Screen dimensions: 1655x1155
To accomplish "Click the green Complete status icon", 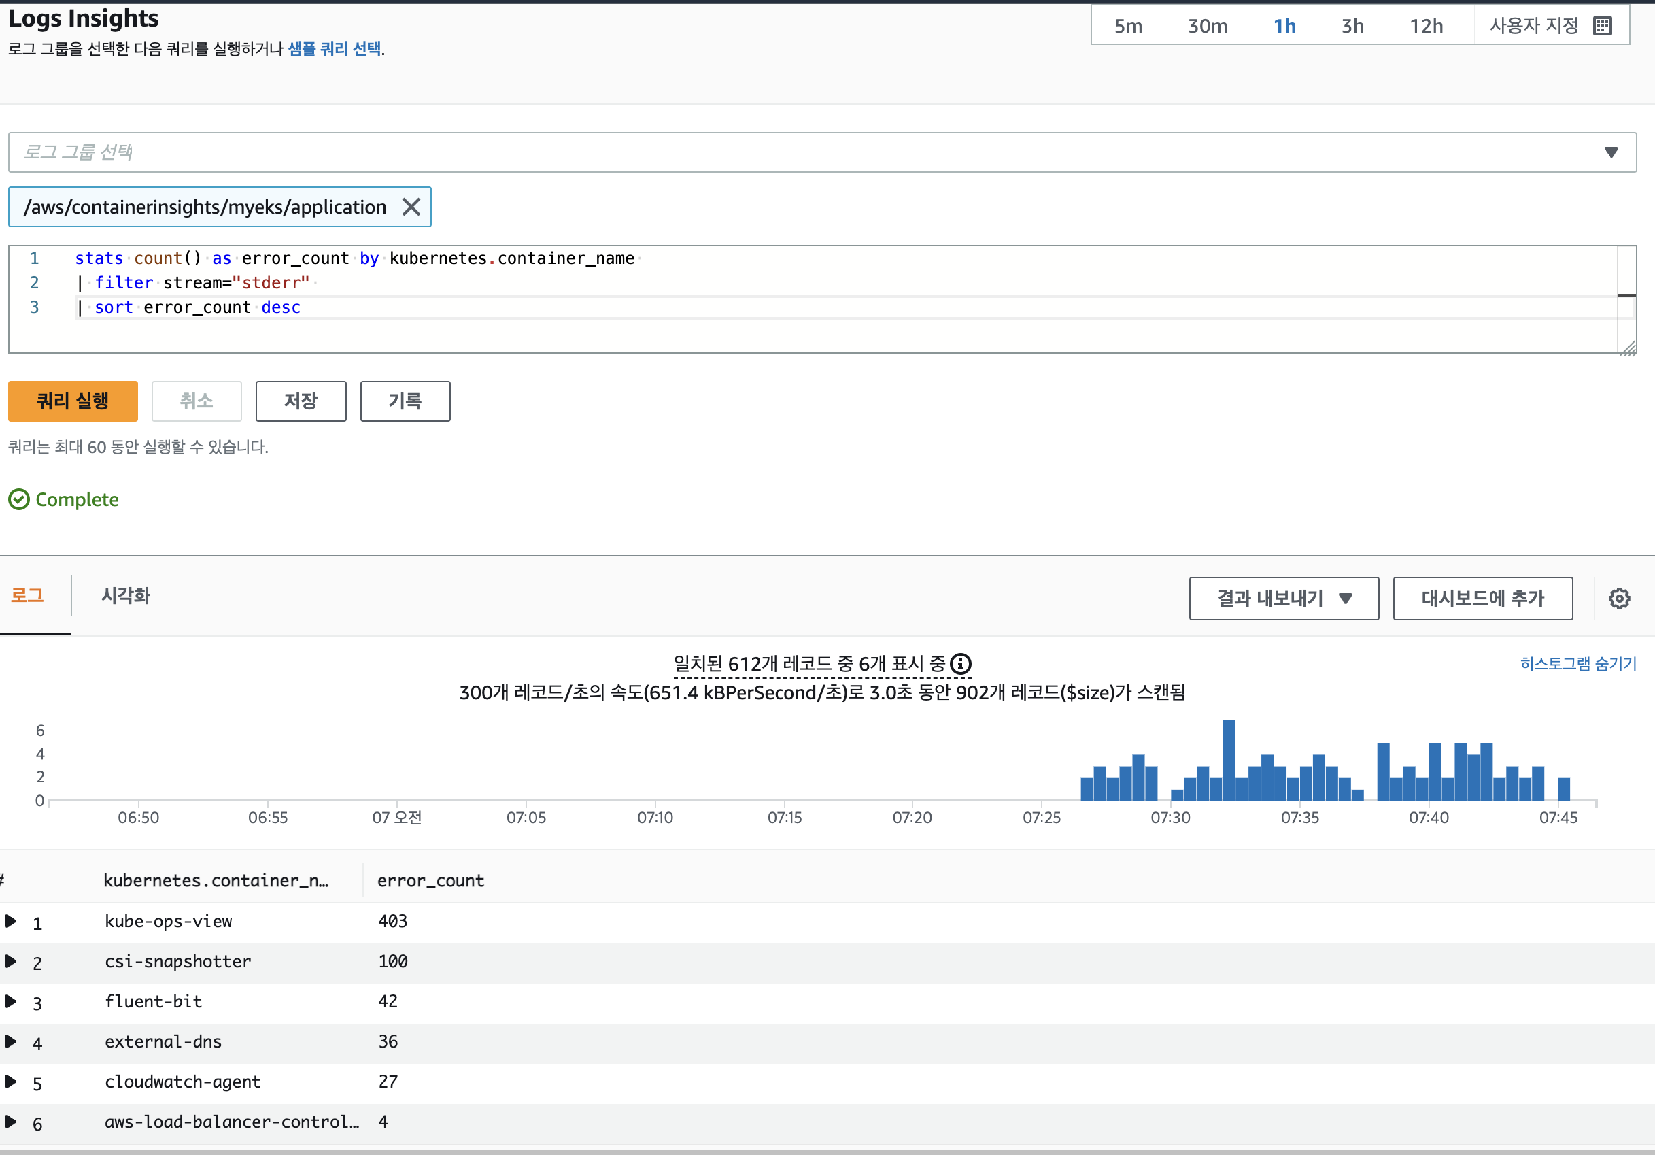I will [19, 500].
